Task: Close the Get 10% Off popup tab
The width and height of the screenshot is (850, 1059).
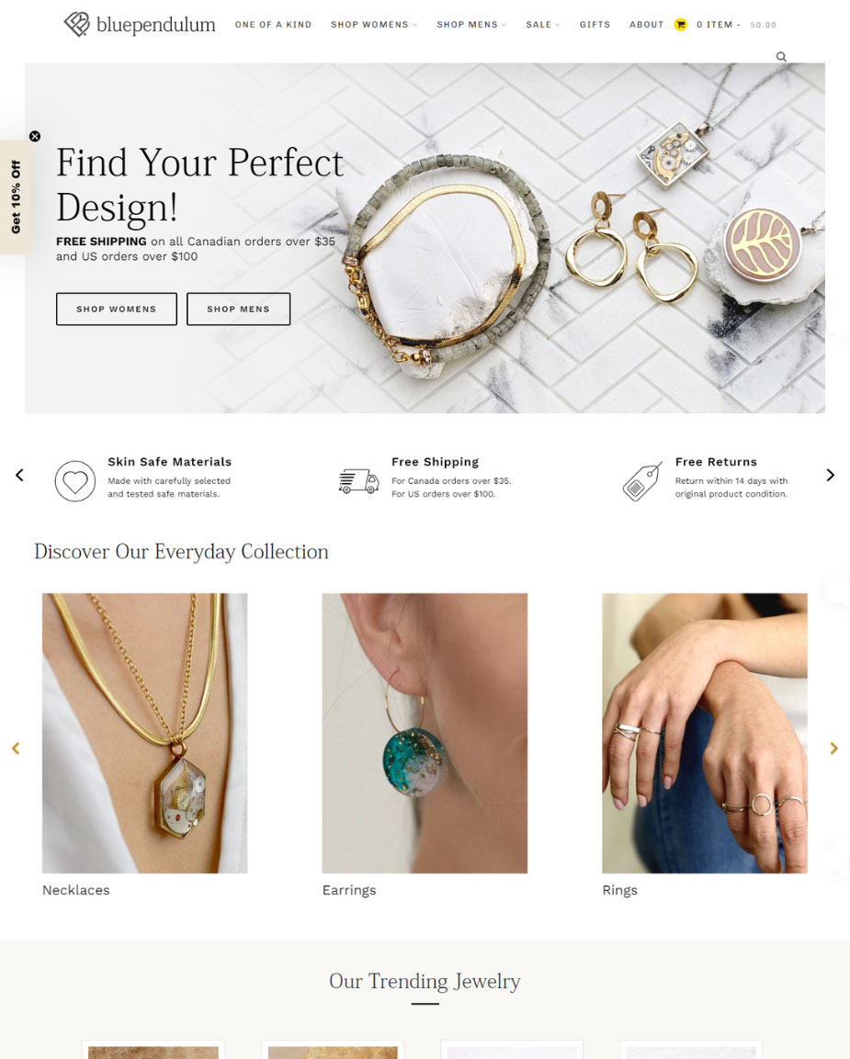Action: point(35,136)
